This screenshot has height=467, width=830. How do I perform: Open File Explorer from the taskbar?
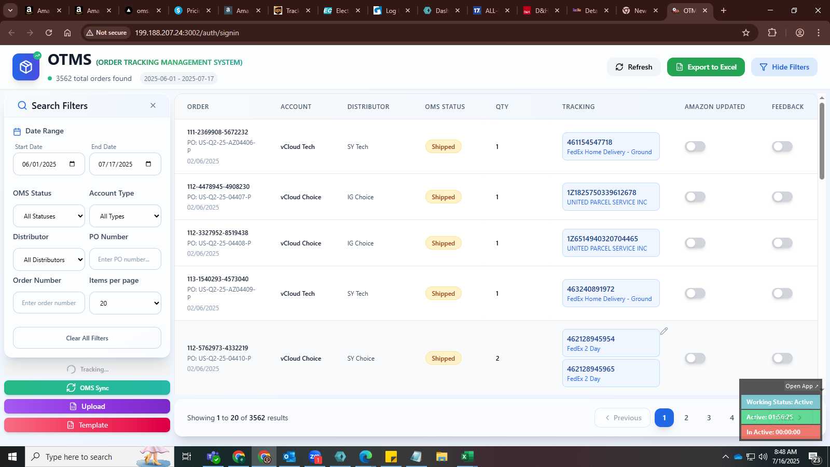pos(441,457)
